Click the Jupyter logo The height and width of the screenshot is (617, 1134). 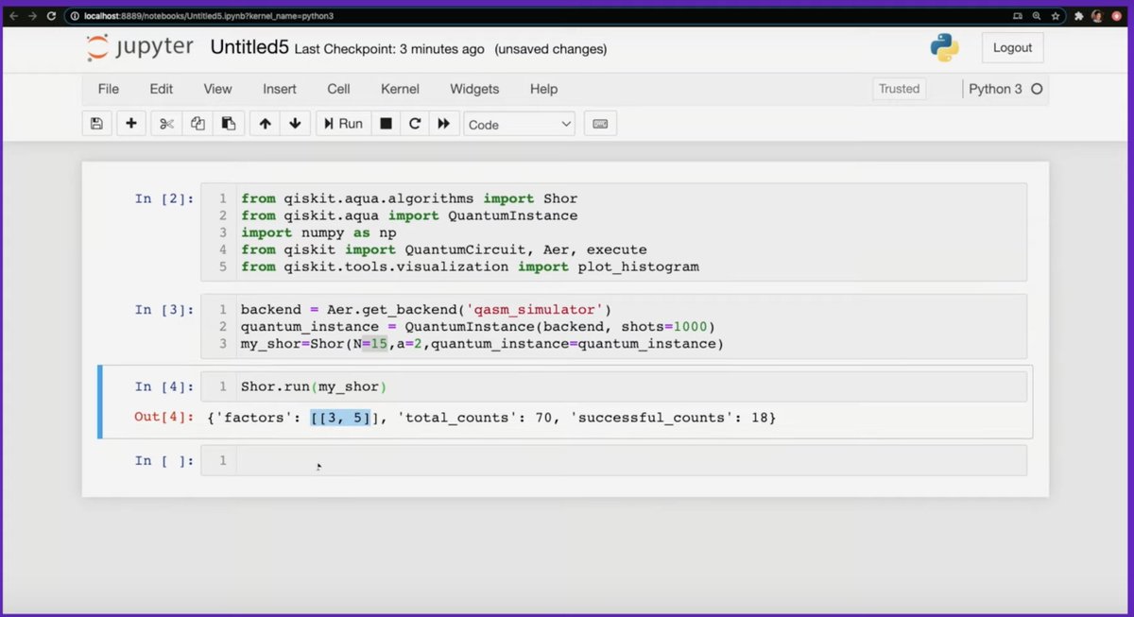click(140, 48)
